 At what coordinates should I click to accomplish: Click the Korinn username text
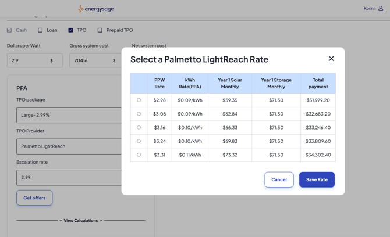click(370, 9)
